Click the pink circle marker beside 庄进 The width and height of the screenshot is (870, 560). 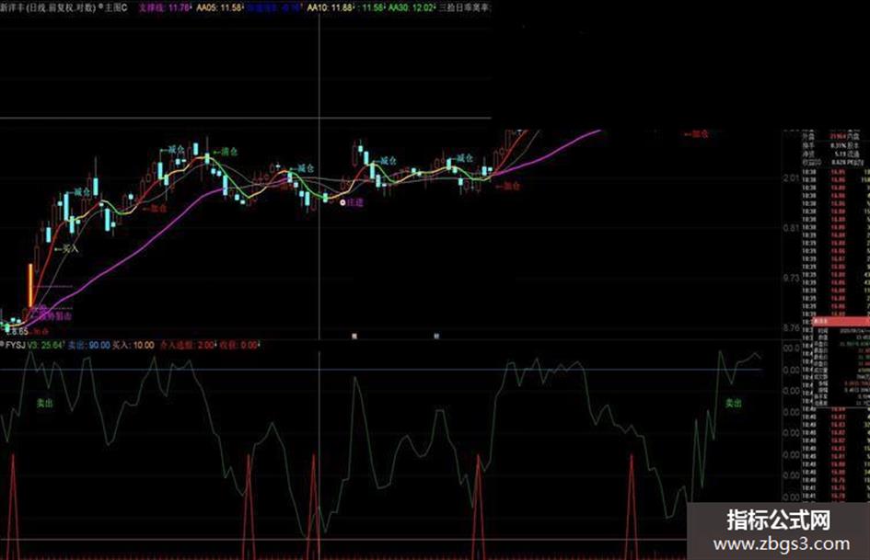click(x=342, y=202)
